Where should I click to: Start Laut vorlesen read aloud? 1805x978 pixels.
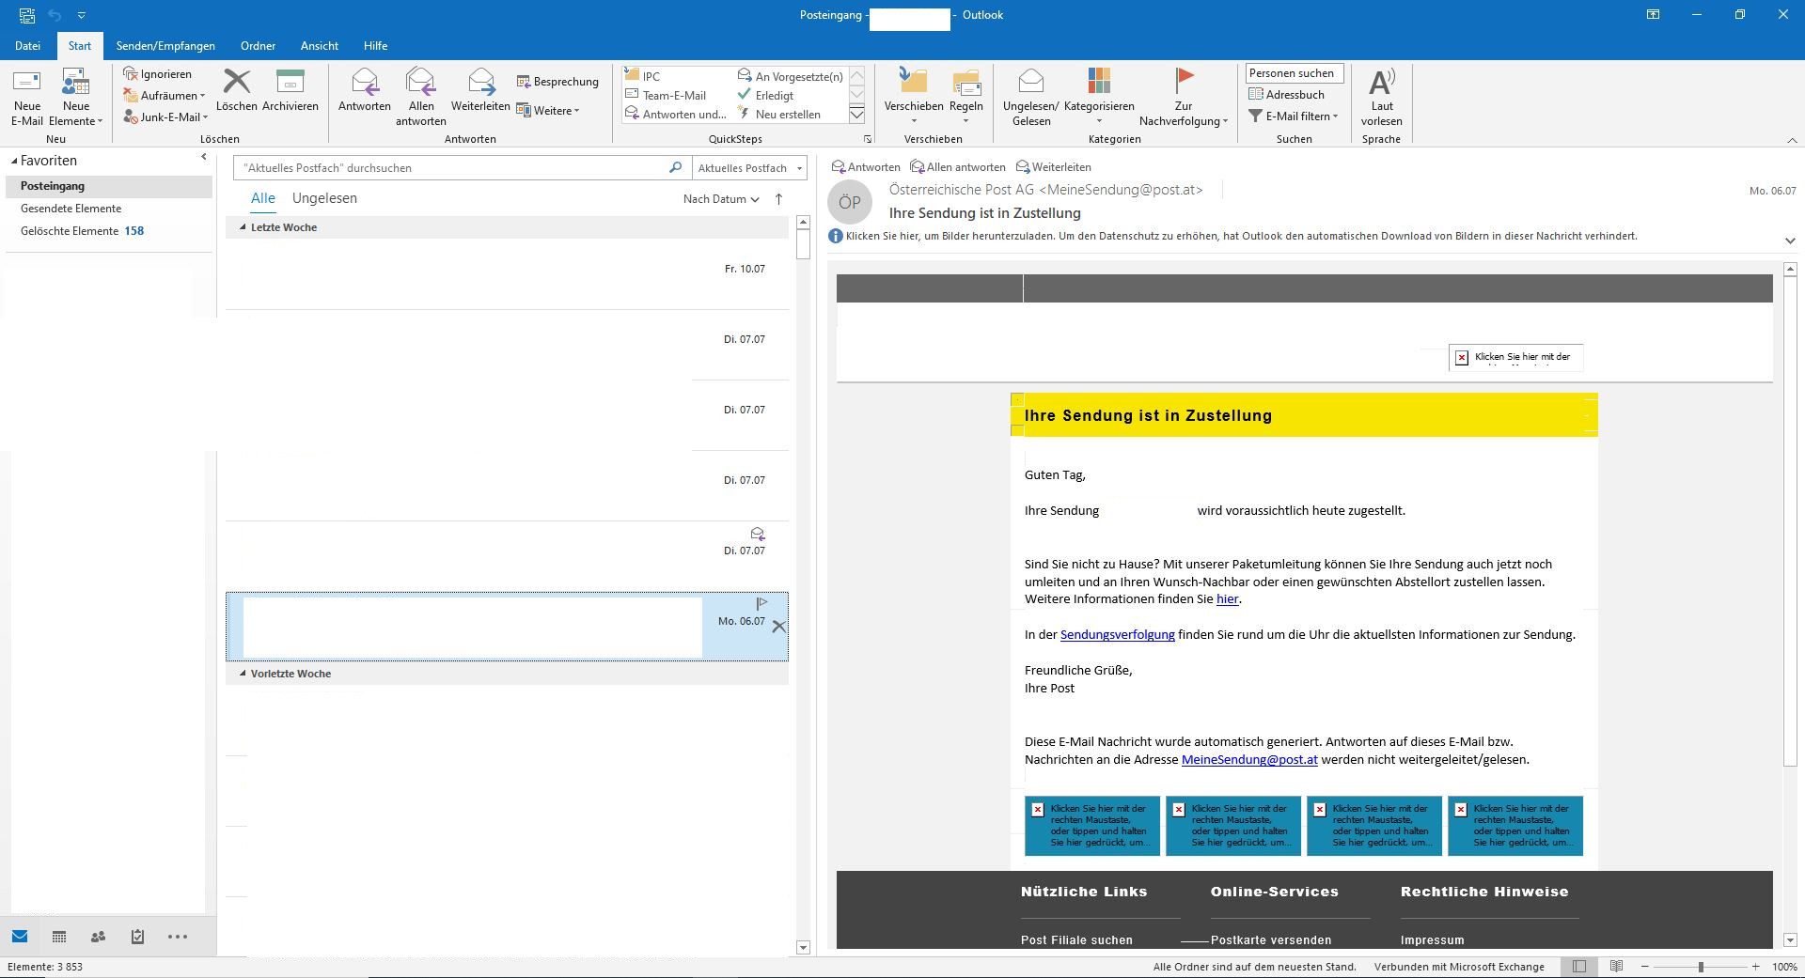pos(1381,97)
